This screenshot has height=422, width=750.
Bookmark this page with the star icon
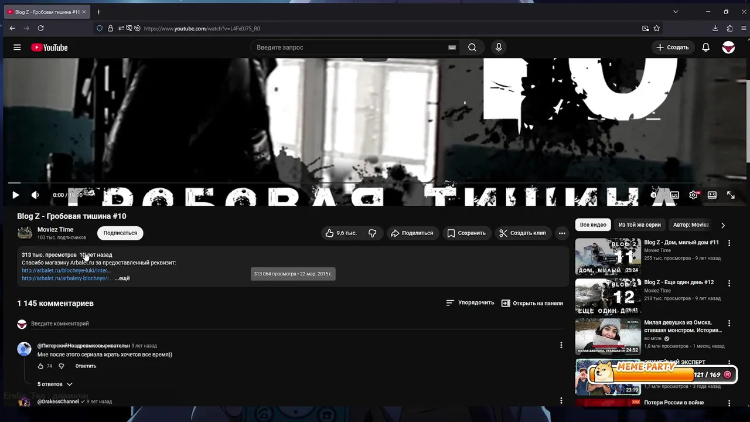click(x=657, y=28)
